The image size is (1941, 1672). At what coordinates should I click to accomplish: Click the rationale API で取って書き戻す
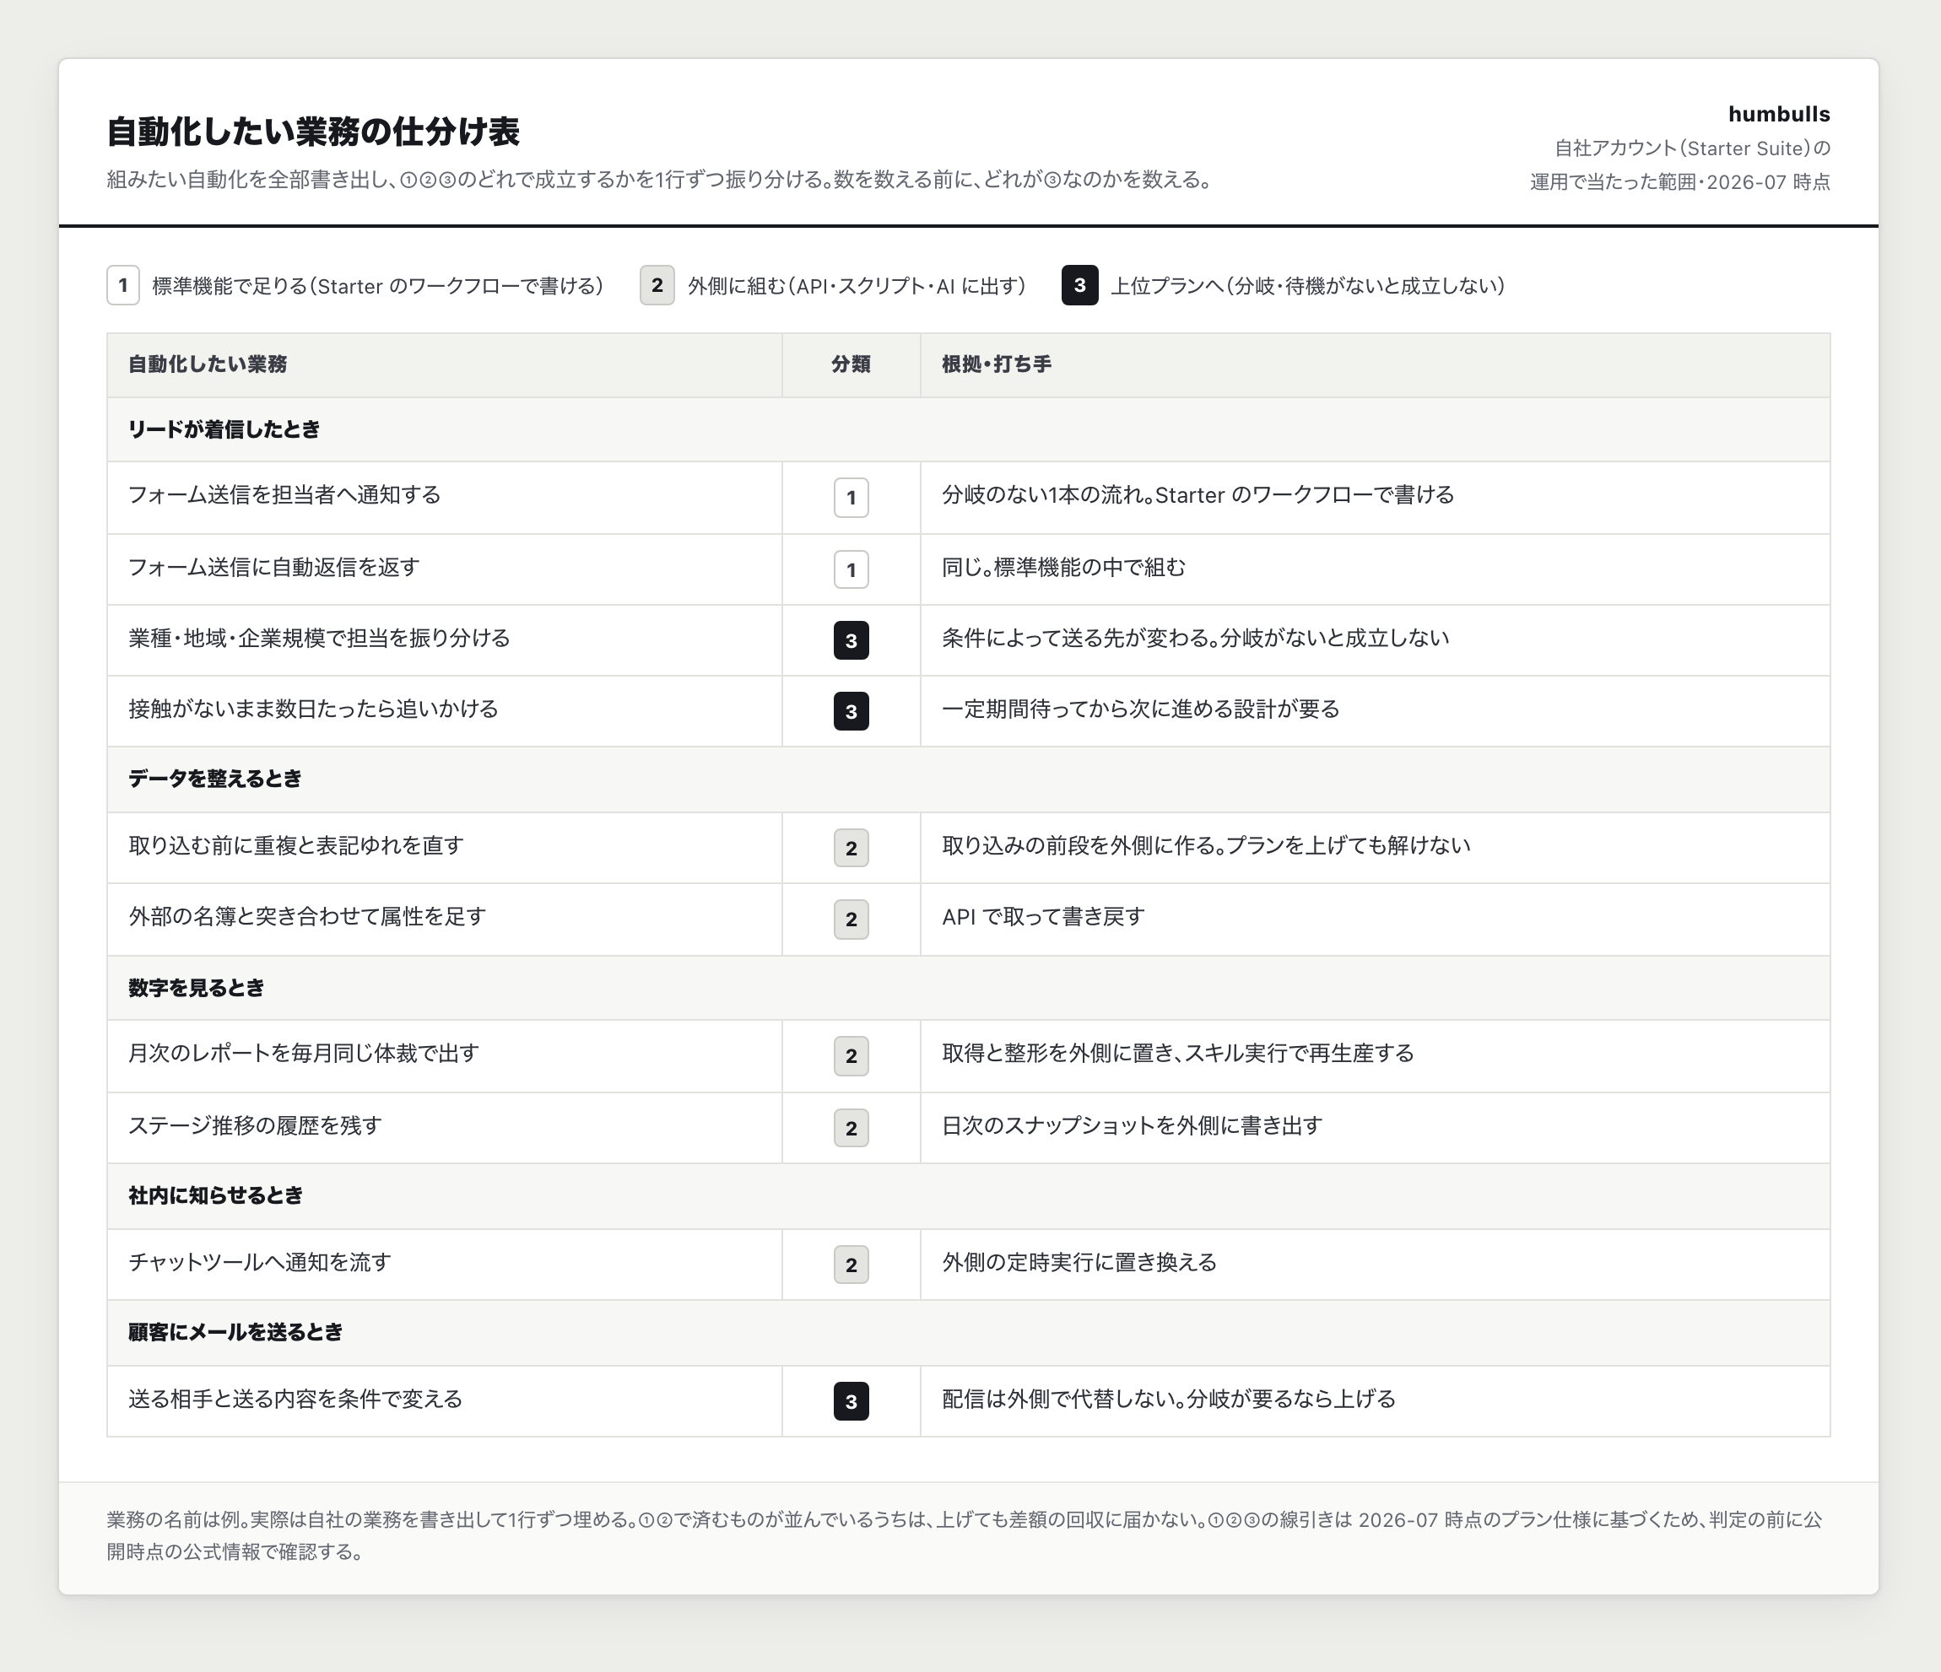tap(1042, 916)
